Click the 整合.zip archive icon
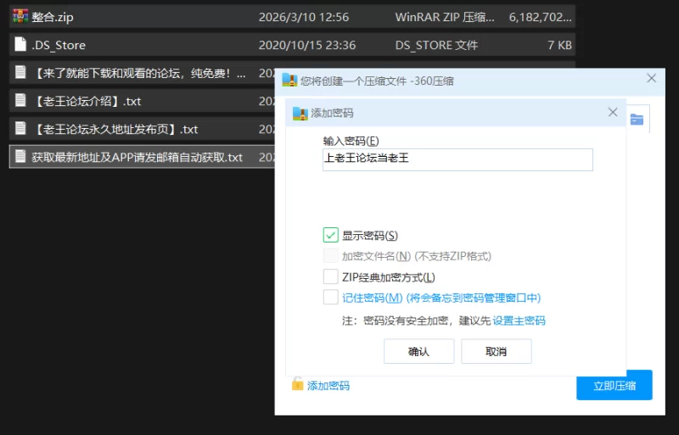 pyautogui.click(x=20, y=17)
